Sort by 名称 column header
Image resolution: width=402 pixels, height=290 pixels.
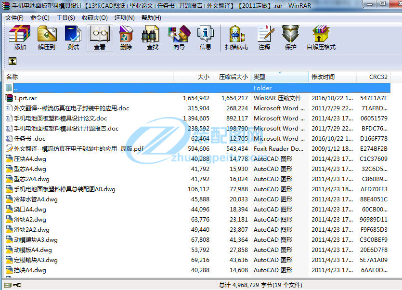[89, 77]
